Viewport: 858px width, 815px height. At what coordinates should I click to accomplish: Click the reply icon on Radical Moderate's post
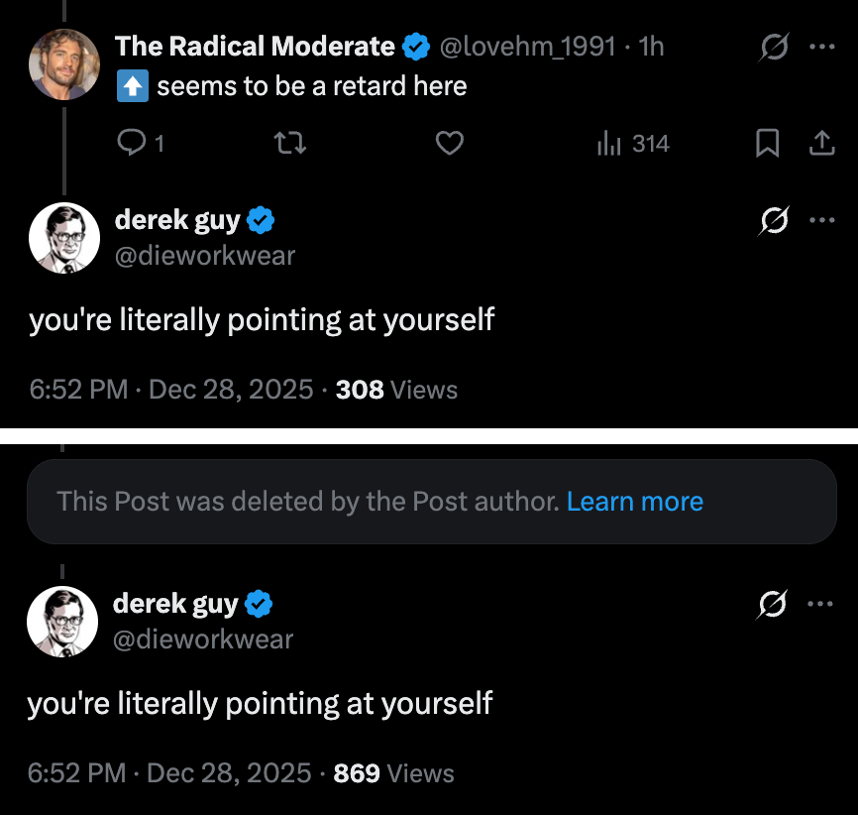coord(132,145)
